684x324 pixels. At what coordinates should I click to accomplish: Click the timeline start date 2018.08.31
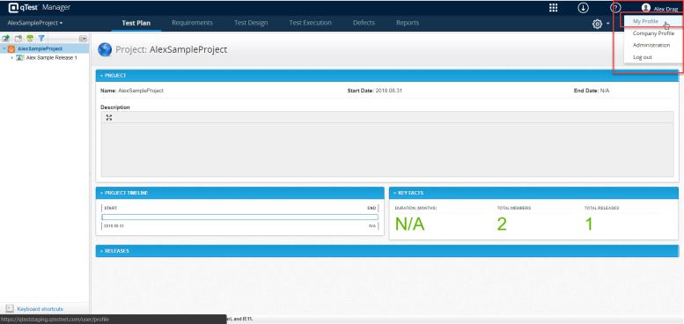(114, 226)
